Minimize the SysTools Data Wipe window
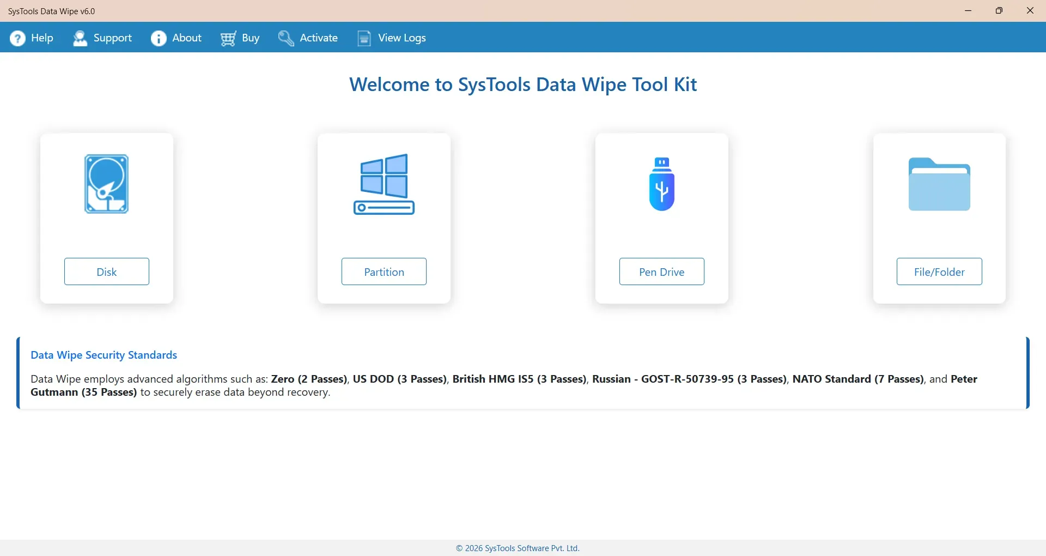The image size is (1046, 556). pyautogui.click(x=968, y=11)
